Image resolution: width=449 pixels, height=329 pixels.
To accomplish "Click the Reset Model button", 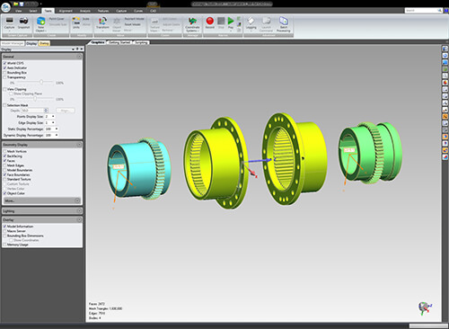I will pos(132,24).
